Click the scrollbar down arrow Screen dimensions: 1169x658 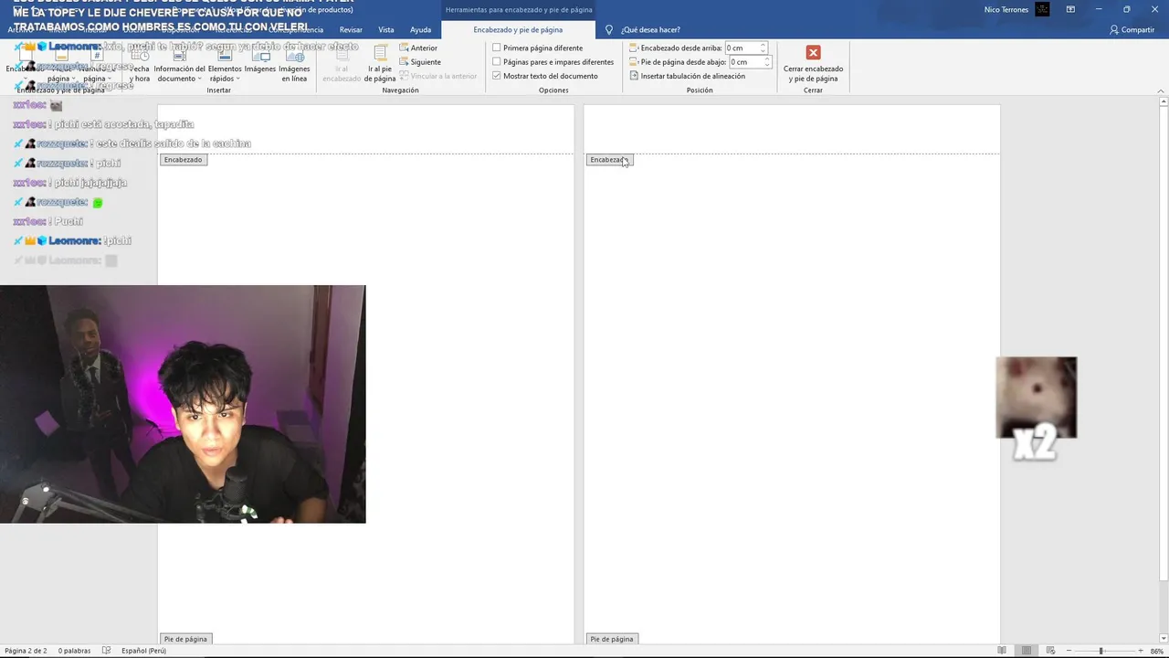[x=1163, y=638]
